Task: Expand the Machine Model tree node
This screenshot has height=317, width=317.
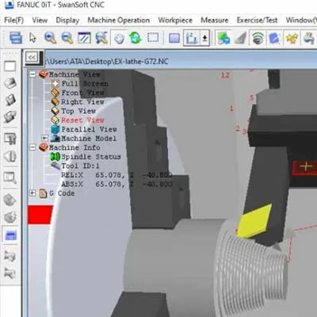Action: tap(45, 138)
